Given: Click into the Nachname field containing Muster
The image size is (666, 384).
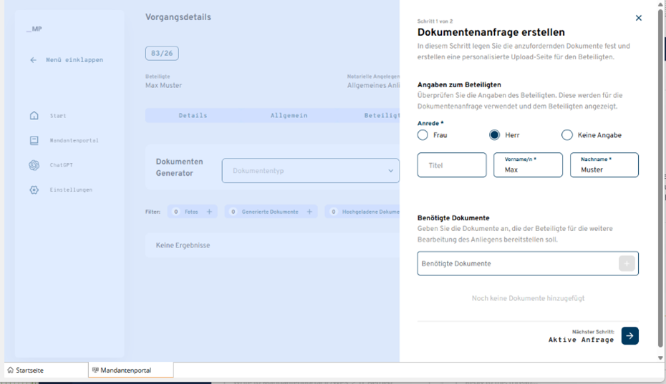Looking at the screenshot, I should [604, 165].
